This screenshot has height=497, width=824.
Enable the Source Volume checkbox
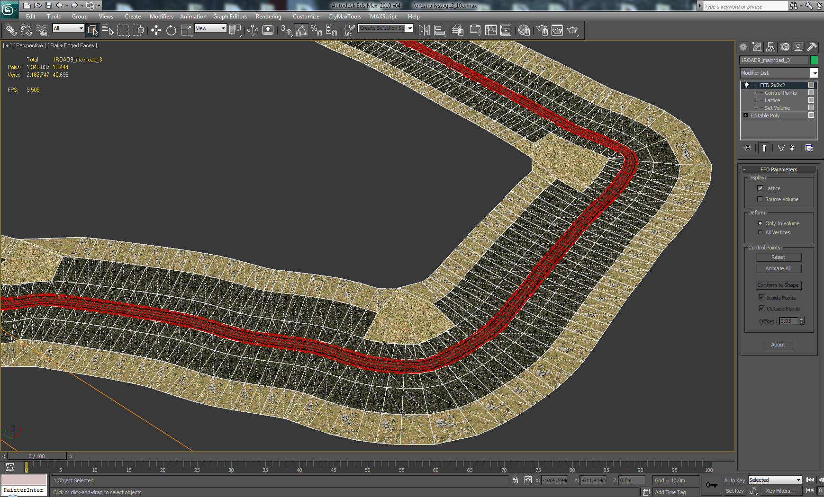point(761,199)
